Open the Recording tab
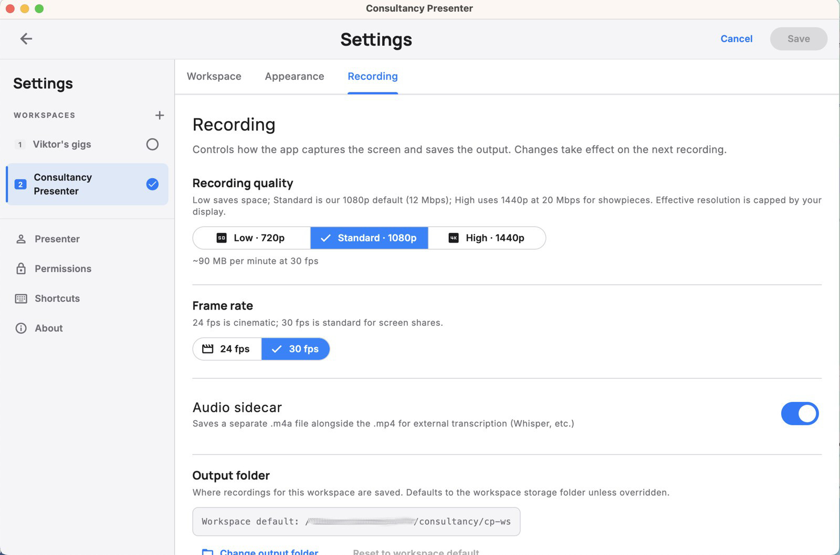The height and width of the screenshot is (555, 840). coord(372,77)
